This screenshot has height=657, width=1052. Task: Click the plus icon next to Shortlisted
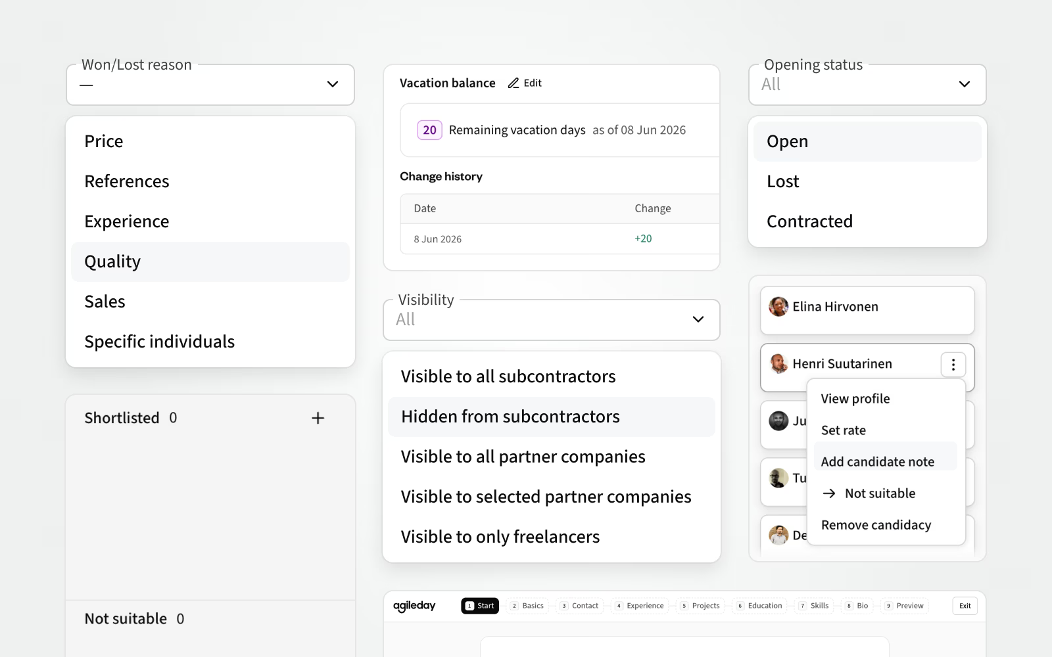tap(318, 418)
